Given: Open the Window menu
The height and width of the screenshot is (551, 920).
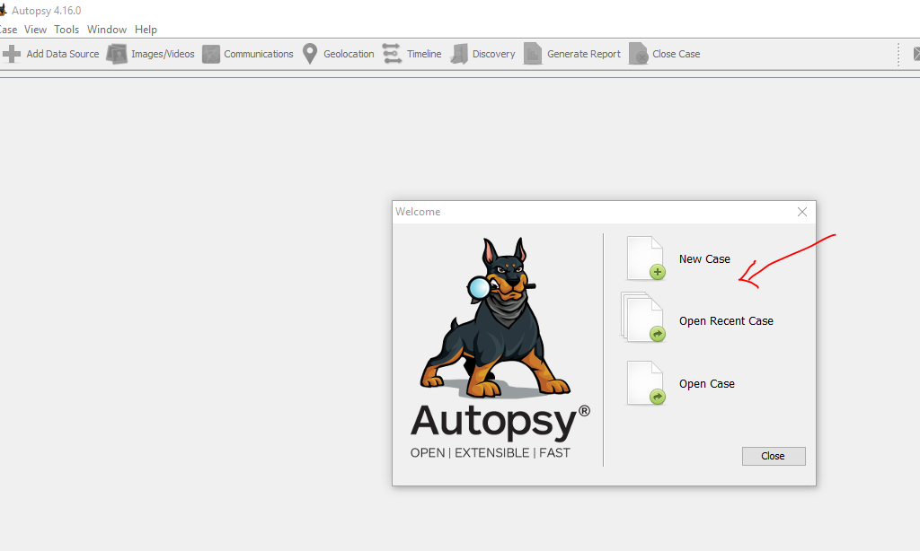Looking at the screenshot, I should [x=107, y=30].
